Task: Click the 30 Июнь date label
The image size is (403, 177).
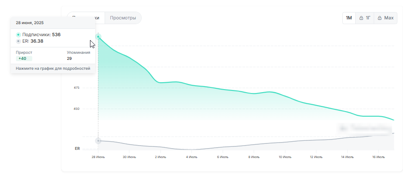Action: point(129,157)
